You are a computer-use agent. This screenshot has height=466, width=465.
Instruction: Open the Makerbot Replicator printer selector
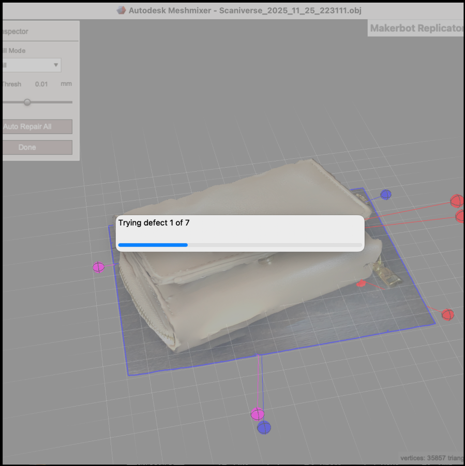[x=416, y=28]
